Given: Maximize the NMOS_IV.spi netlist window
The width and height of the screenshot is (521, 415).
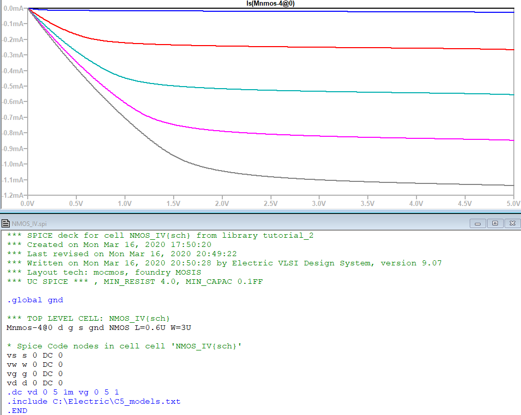Looking at the screenshot, I should (495, 223).
